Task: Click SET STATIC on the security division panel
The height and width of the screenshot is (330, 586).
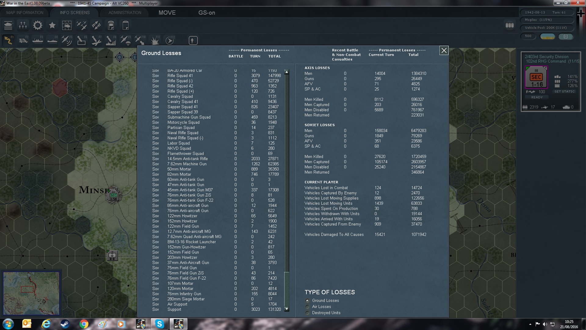Action: pyautogui.click(x=565, y=91)
